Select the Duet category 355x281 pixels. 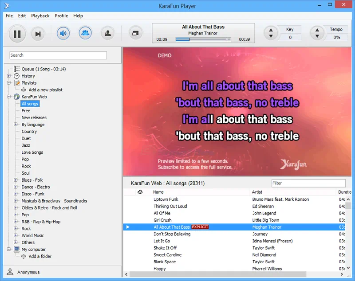tap(26, 138)
